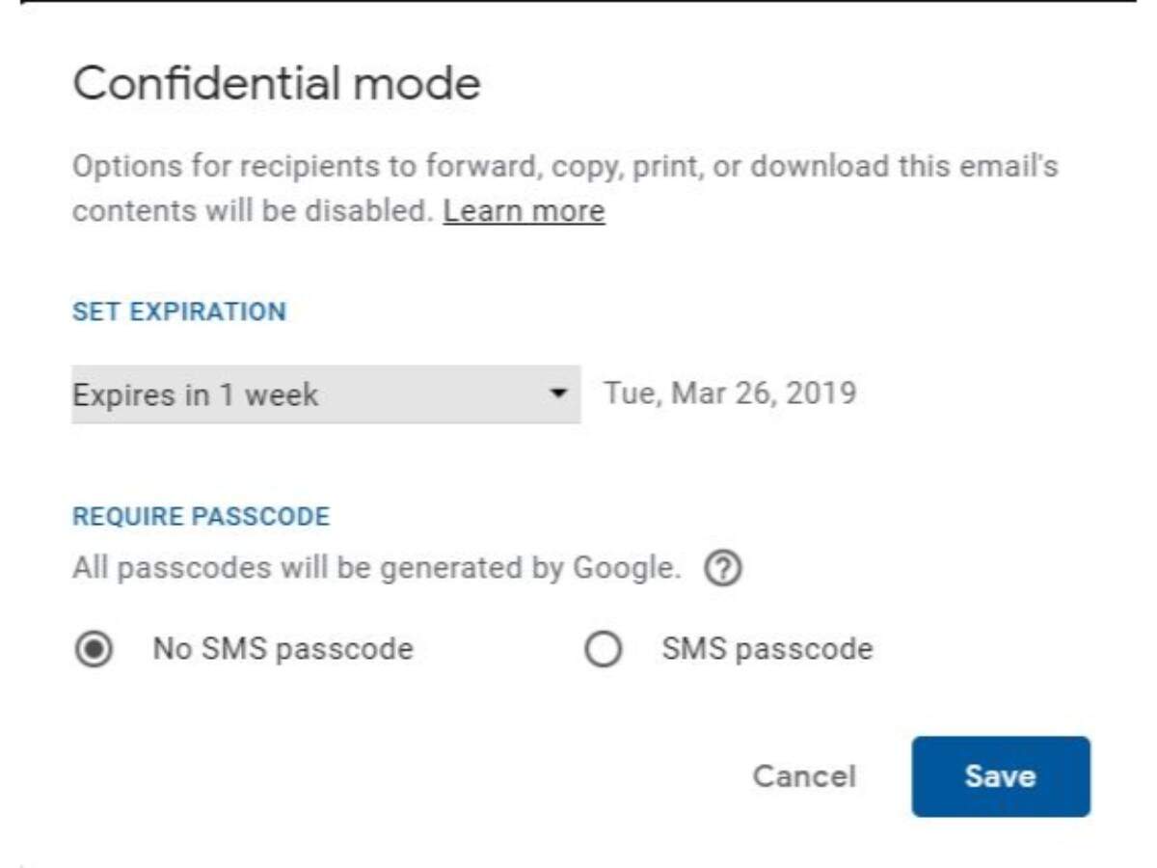Open passcode help via the circled question mark
This screenshot has width=1157, height=868.
[725, 569]
